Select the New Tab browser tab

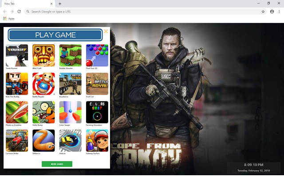pos(28,4)
